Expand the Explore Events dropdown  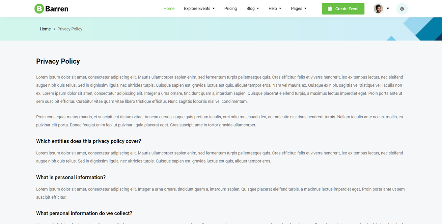[x=199, y=9]
